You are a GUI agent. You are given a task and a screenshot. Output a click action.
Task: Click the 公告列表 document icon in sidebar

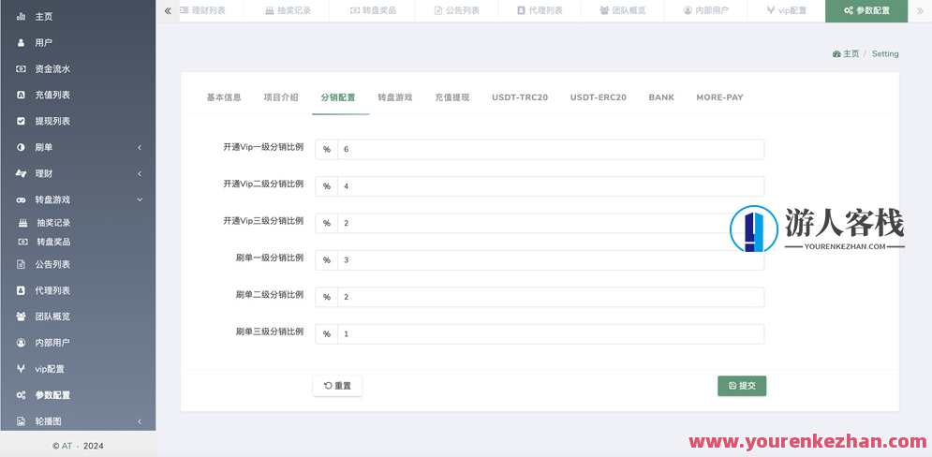21,264
